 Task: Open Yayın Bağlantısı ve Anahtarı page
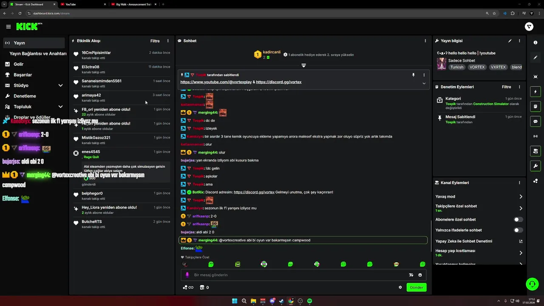(38, 54)
